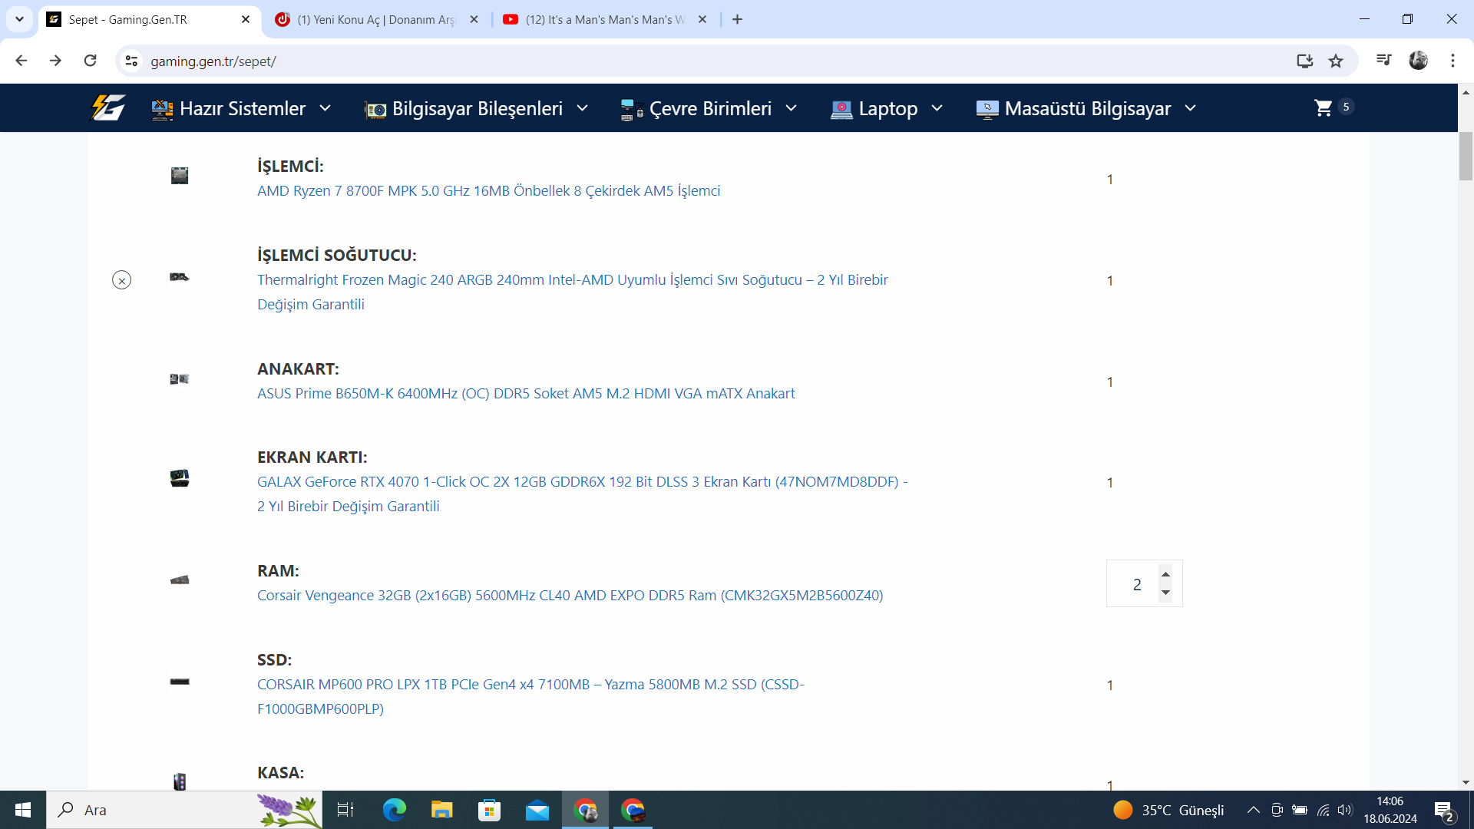Screen dimensions: 1474x829
Task: View site information icon in address bar
Action: 131,61
